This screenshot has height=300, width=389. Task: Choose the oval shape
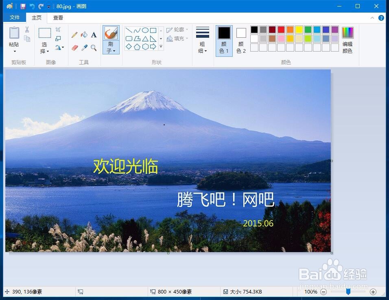click(145, 30)
